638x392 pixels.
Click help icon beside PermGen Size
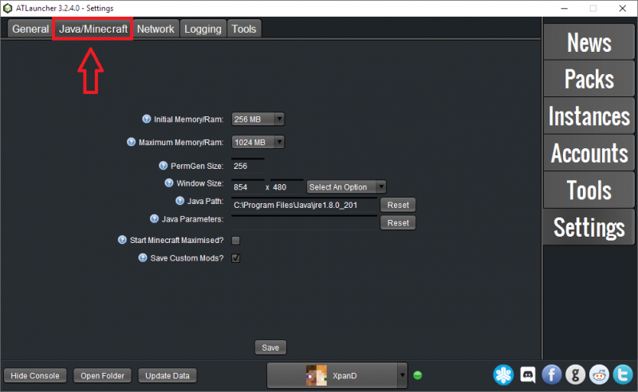pyautogui.click(x=163, y=166)
